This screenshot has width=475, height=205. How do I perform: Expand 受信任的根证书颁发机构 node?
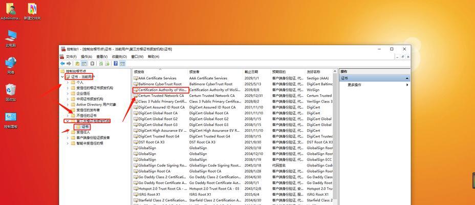coord(68,88)
